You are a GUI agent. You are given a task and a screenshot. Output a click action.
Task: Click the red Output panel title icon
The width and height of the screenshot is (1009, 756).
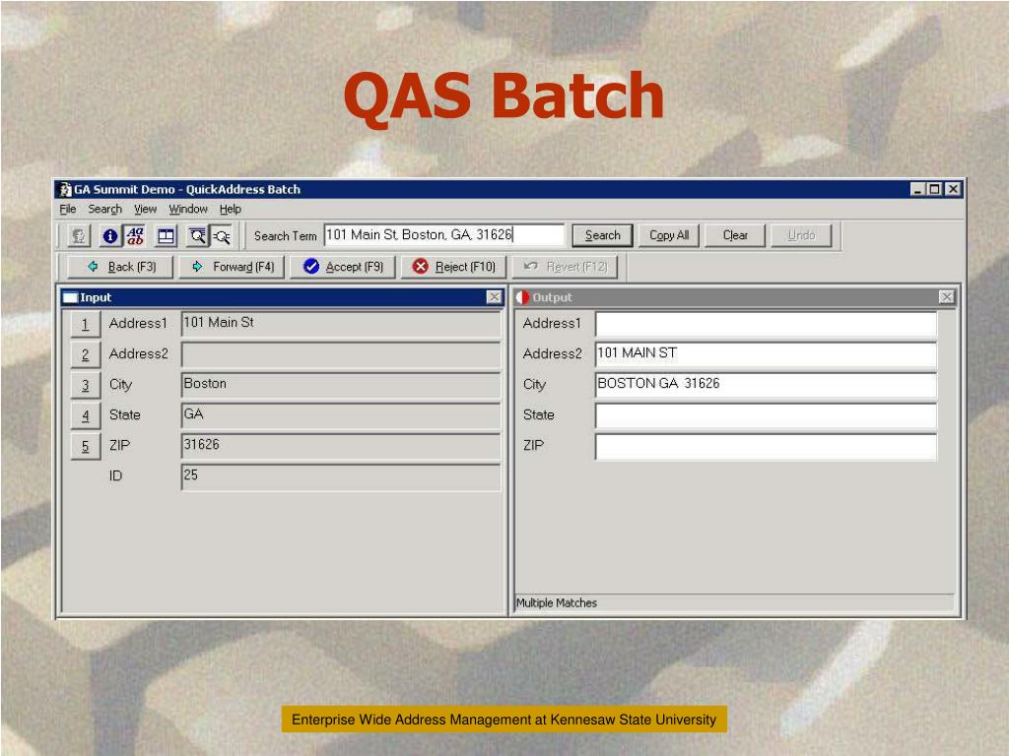pos(522,297)
